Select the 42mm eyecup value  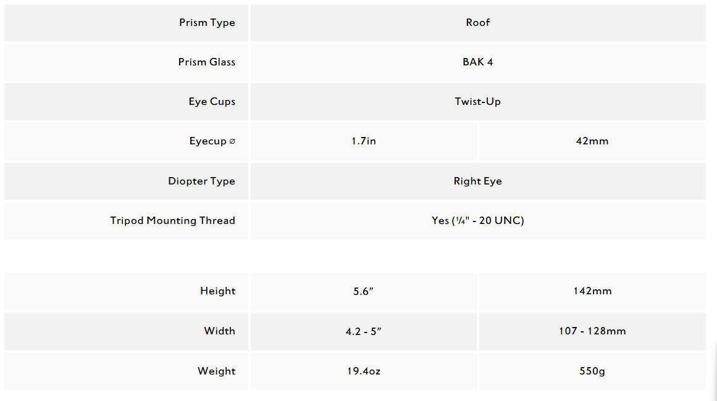(592, 141)
